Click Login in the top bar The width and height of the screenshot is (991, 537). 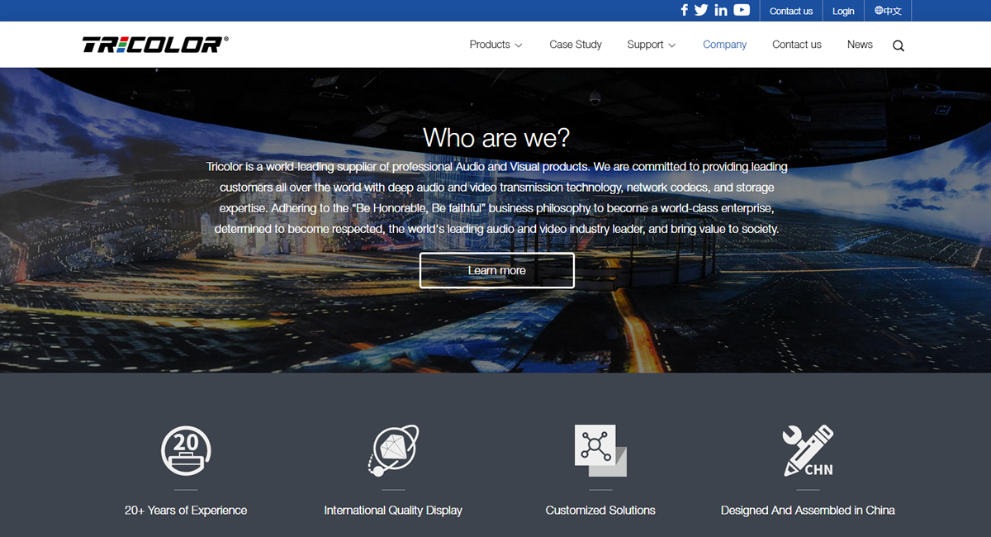(x=843, y=11)
